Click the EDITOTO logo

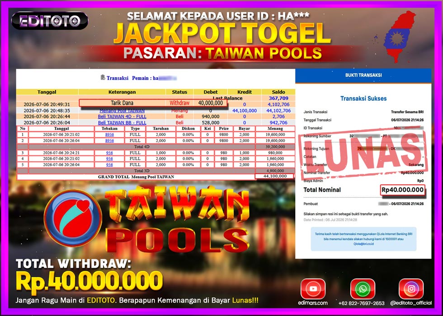click(50, 21)
